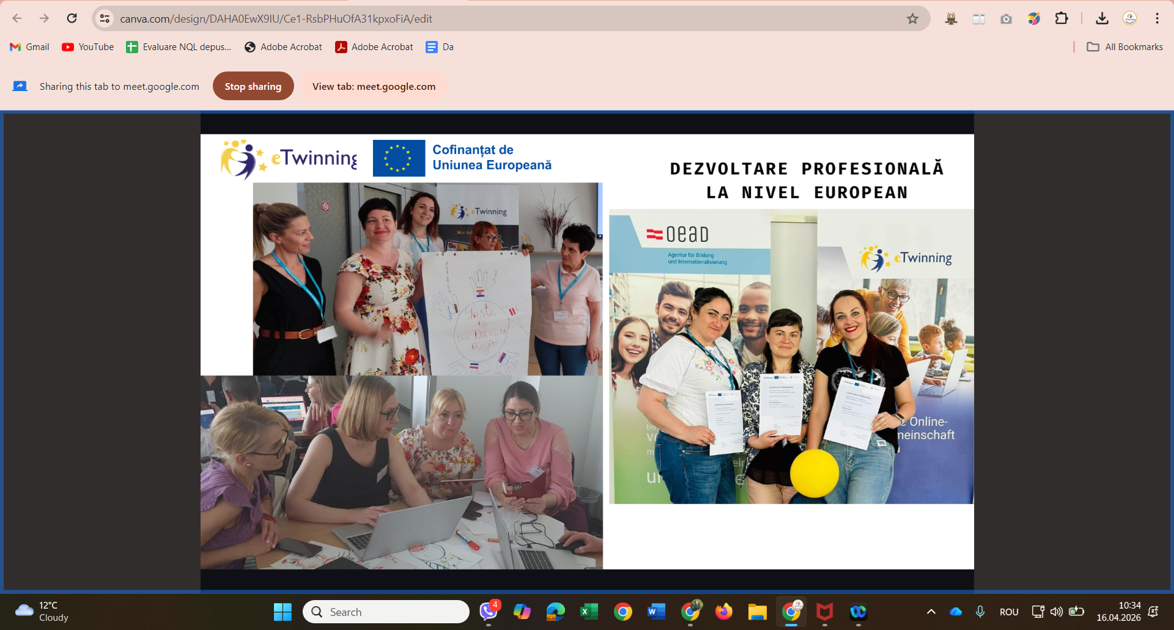Bookmark this page with the star icon
The width and height of the screenshot is (1174, 630).
coord(912,19)
